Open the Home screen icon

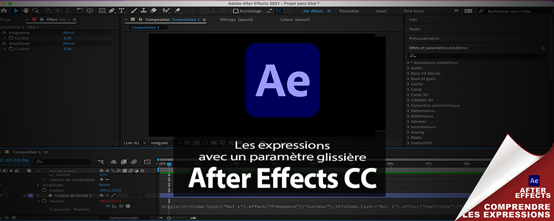(3, 10)
